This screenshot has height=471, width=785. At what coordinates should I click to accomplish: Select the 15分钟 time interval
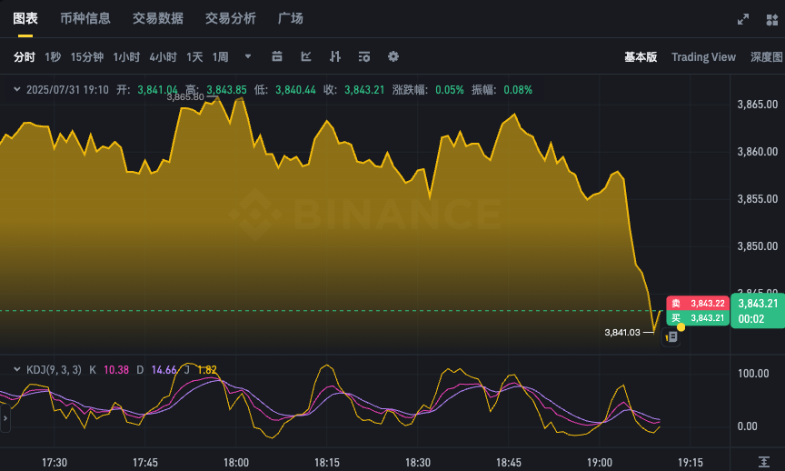coord(86,56)
